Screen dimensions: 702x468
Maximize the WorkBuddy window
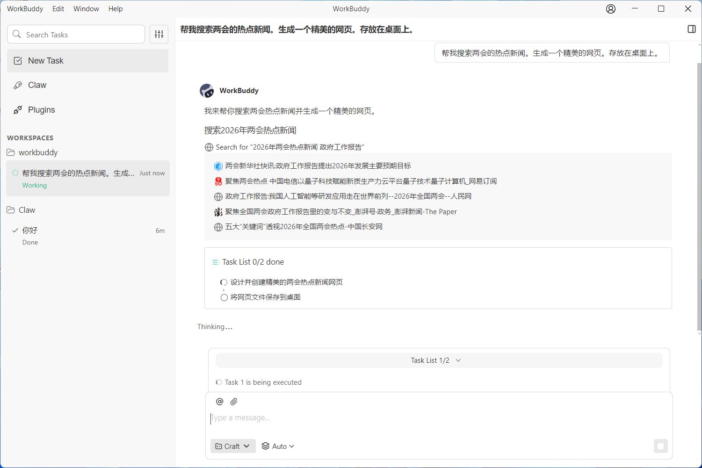[661, 9]
